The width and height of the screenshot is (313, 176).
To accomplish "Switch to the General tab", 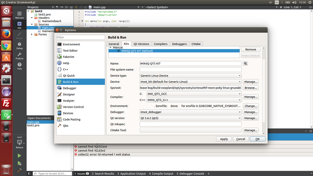I will [x=114, y=44].
